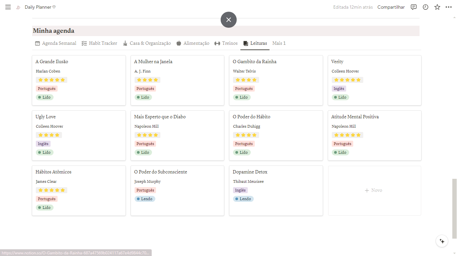Open the Ugly Love book card
The width and height of the screenshot is (457, 256).
click(x=79, y=135)
